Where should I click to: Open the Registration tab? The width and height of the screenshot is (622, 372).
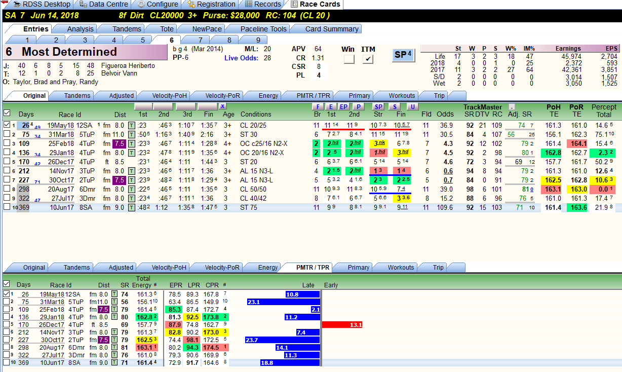pos(211,4)
